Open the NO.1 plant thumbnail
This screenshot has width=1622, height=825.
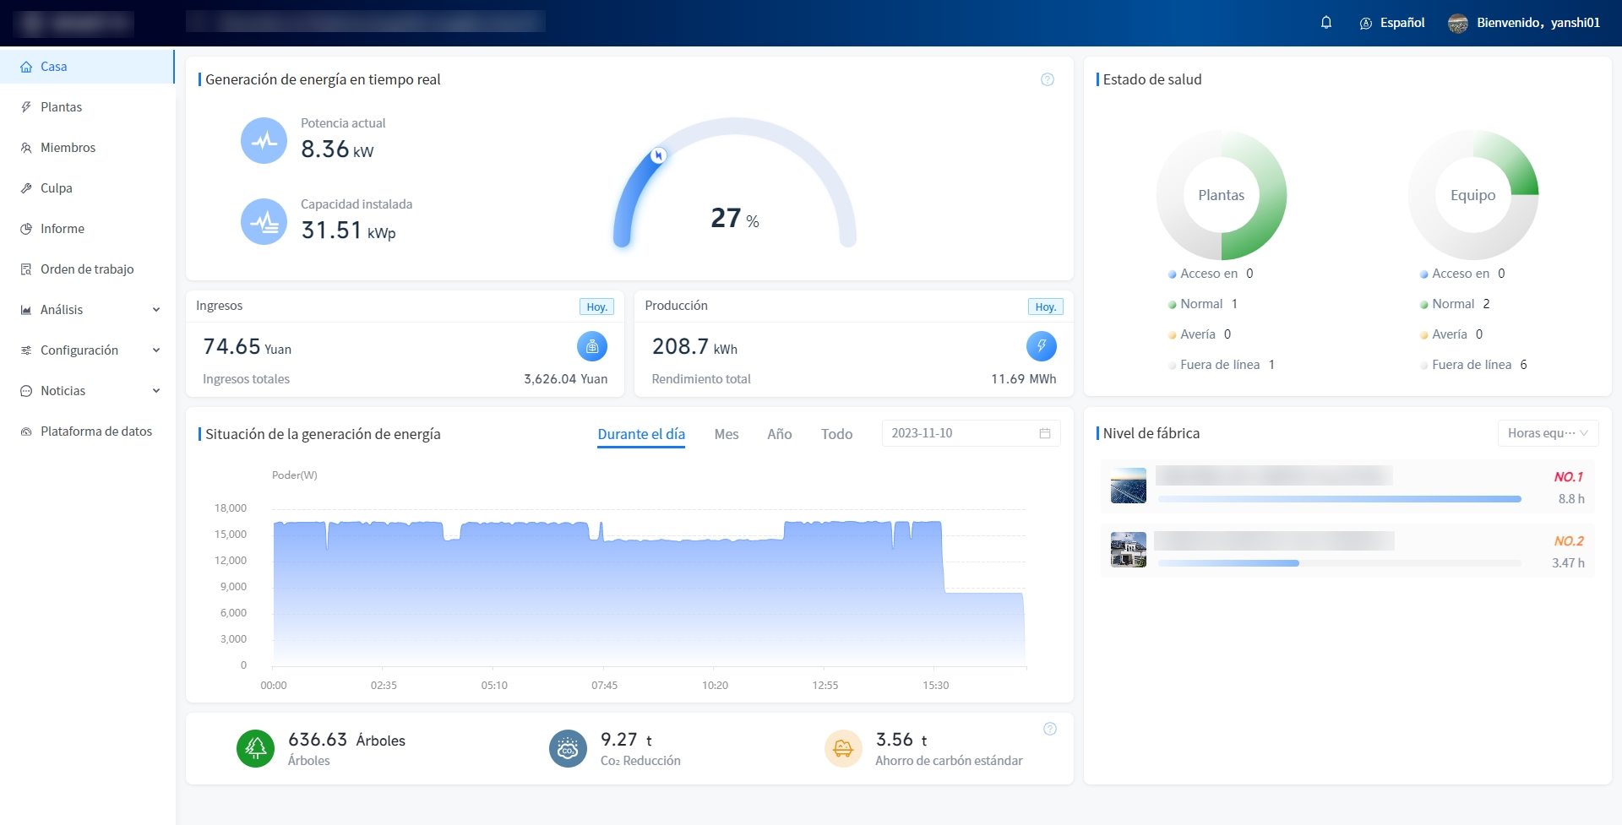pyautogui.click(x=1129, y=486)
